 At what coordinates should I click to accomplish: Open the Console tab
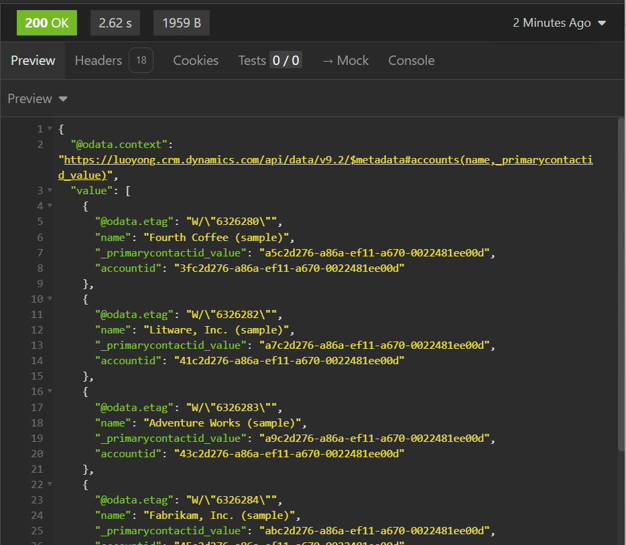coord(412,61)
